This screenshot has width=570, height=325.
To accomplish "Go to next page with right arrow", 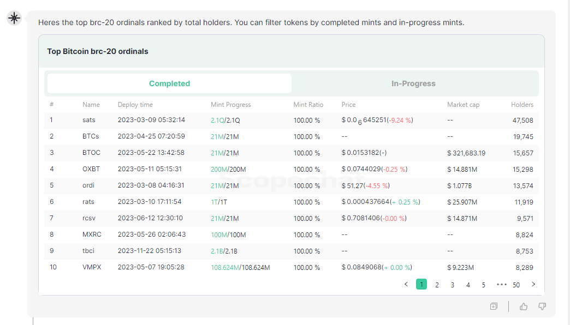I will pyautogui.click(x=533, y=284).
